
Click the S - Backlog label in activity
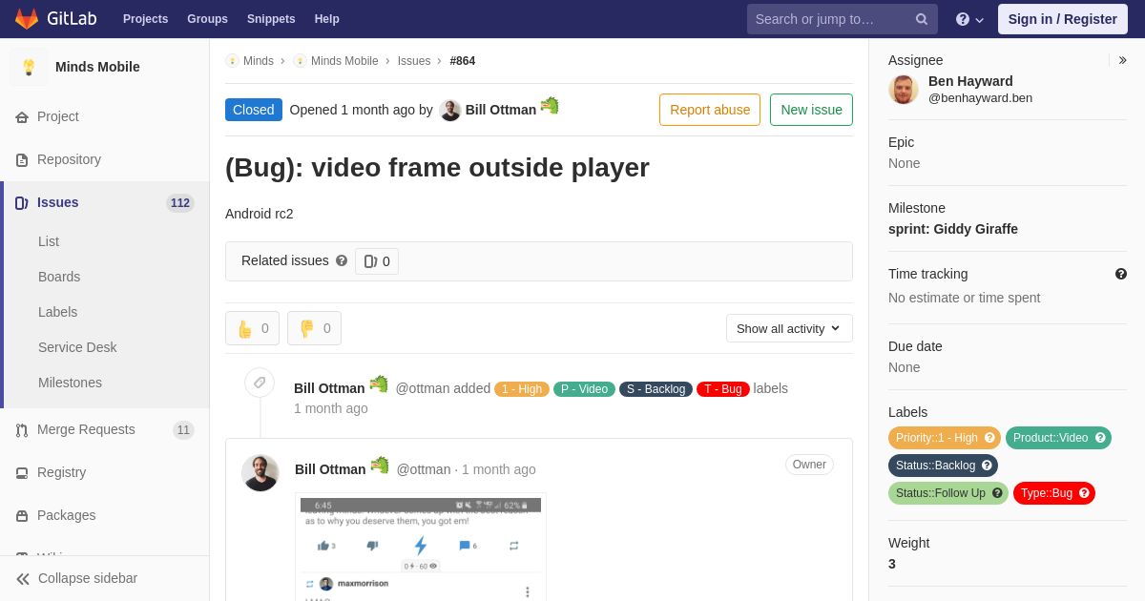[x=656, y=389]
